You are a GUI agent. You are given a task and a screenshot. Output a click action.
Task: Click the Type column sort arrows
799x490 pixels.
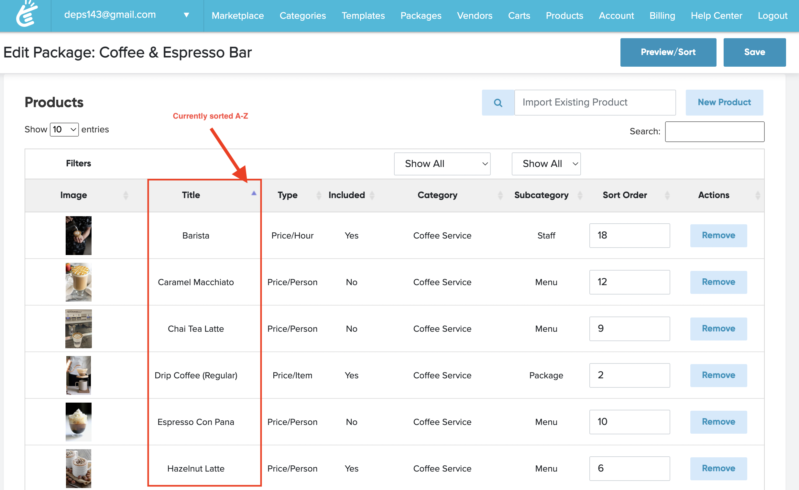pyautogui.click(x=319, y=195)
